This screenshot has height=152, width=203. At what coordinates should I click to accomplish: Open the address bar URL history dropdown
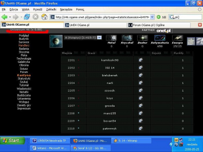[152, 17]
